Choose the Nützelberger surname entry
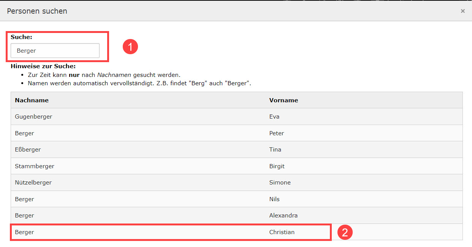Screen dimensions: 472x247 (33, 183)
